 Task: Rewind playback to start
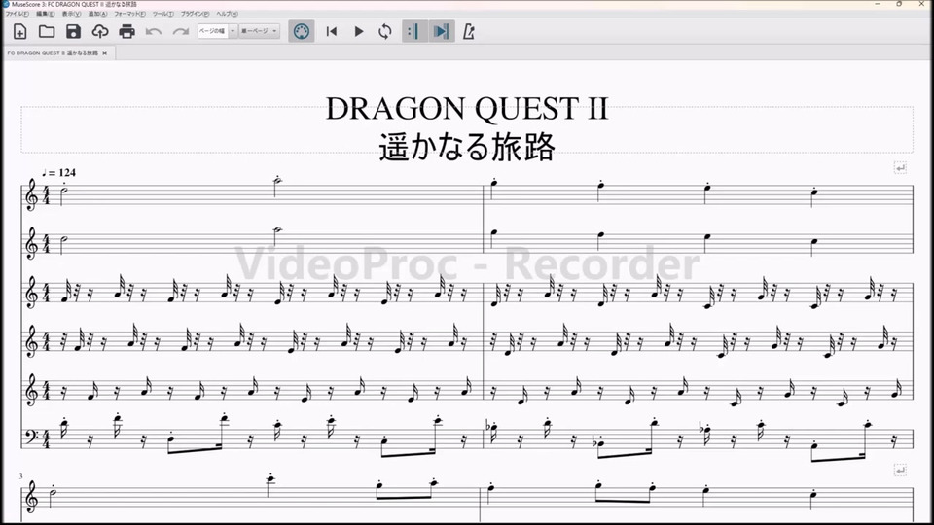332,31
